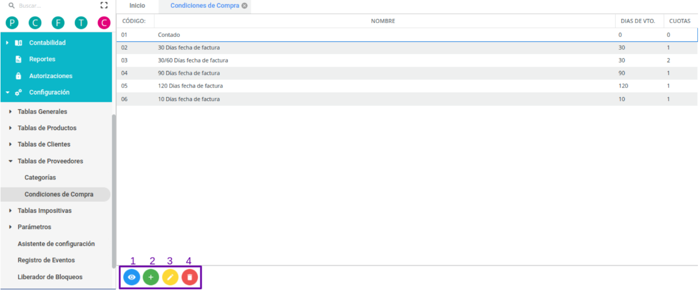Select row 30/60 Días fecha de factura
The height and width of the screenshot is (291, 700).
click(x=407, y=60)
